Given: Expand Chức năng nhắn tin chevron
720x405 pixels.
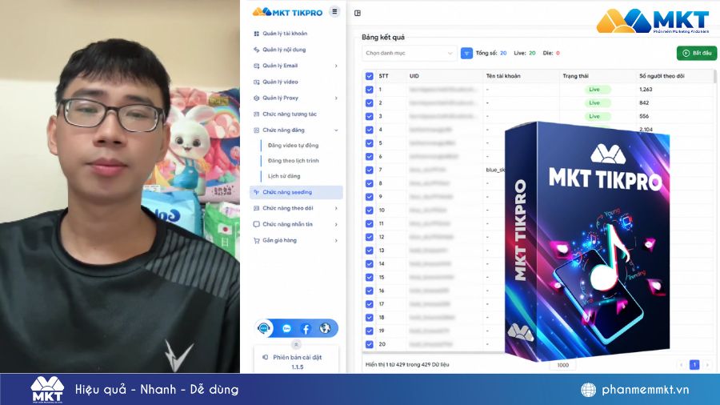Looking at the screenshot, I should pos(336,224).
